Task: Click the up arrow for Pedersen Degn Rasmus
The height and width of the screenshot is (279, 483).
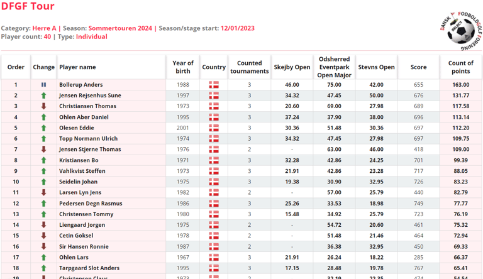Action: [x=44, y=203]
